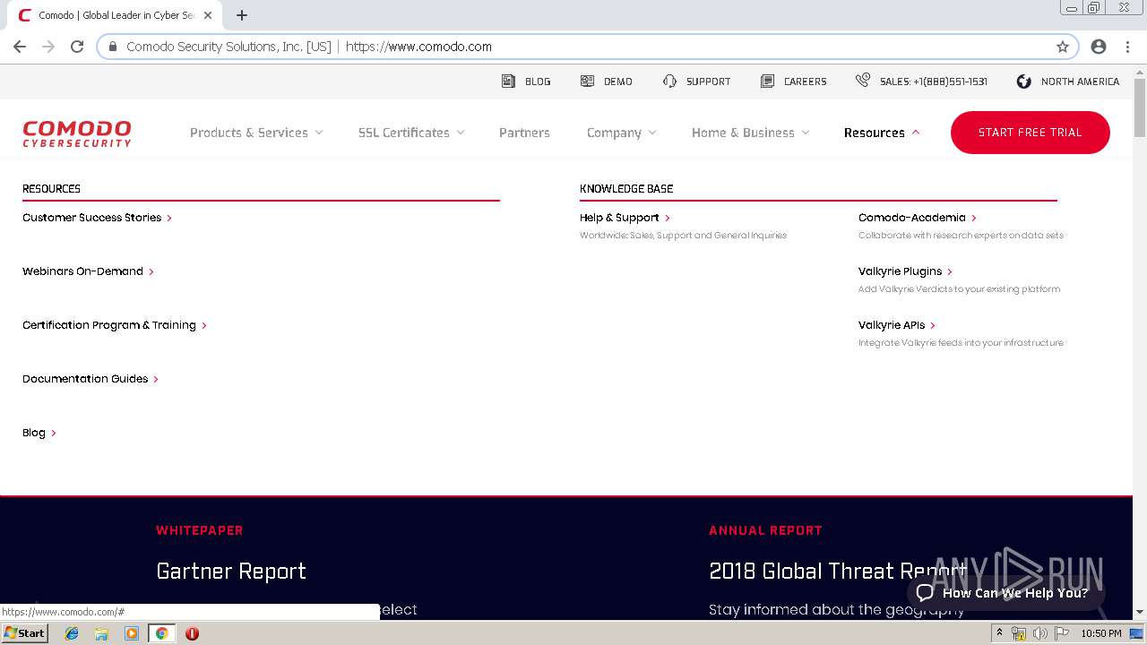This screenshot has width=1147, height=645.
Task: Click SUPPORT text in top bar
Action: pos(709,82)
